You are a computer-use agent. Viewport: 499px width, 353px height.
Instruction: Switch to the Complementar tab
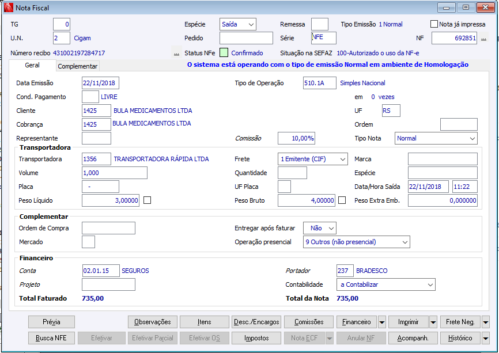point(78,66)
